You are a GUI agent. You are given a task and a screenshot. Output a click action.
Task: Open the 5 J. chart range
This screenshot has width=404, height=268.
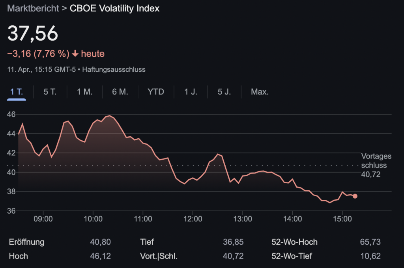tap(224, 92)
